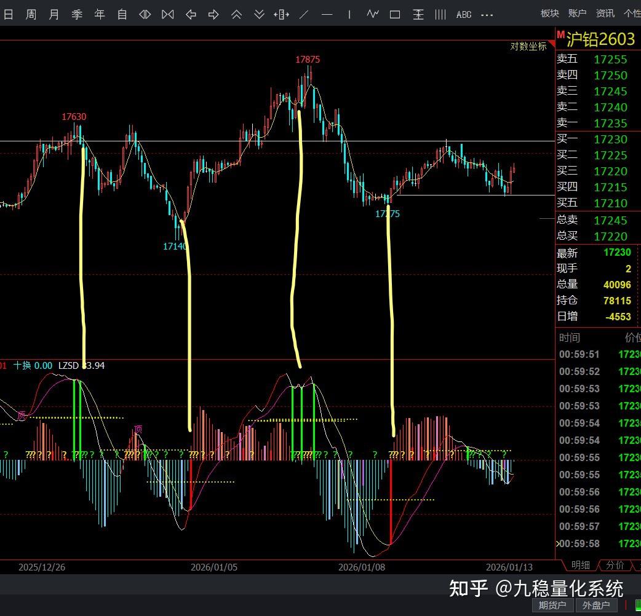Open the 板块 menu
Screen dimensions: 641x616
549,13
